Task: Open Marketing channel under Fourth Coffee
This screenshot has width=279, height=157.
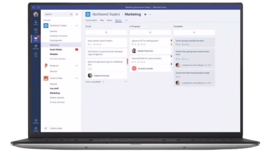Action: [x=55, y=93]
